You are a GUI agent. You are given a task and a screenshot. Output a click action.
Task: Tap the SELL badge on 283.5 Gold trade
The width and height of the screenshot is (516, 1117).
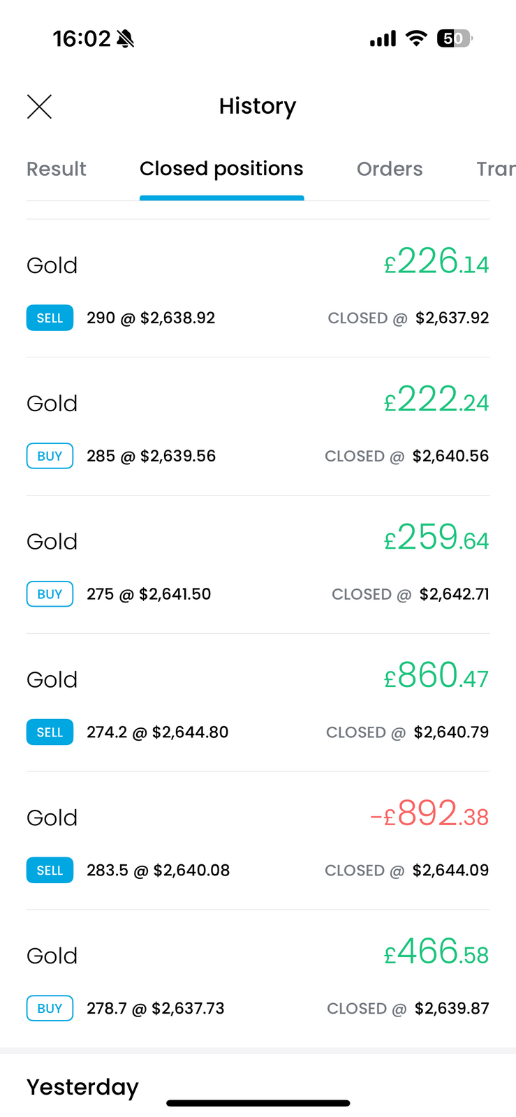pos(50,871)
